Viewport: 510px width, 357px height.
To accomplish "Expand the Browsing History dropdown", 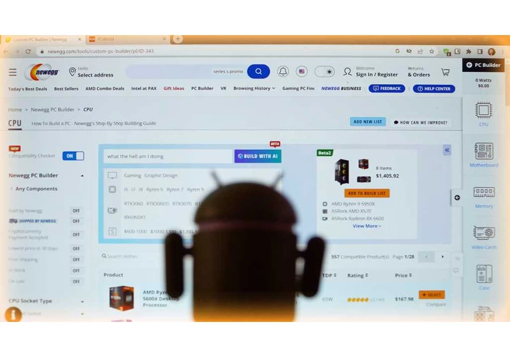I will click(254, 89).
